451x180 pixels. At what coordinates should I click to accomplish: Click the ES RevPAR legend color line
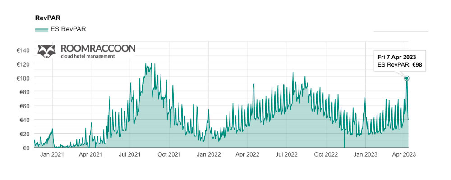[41, 29]
